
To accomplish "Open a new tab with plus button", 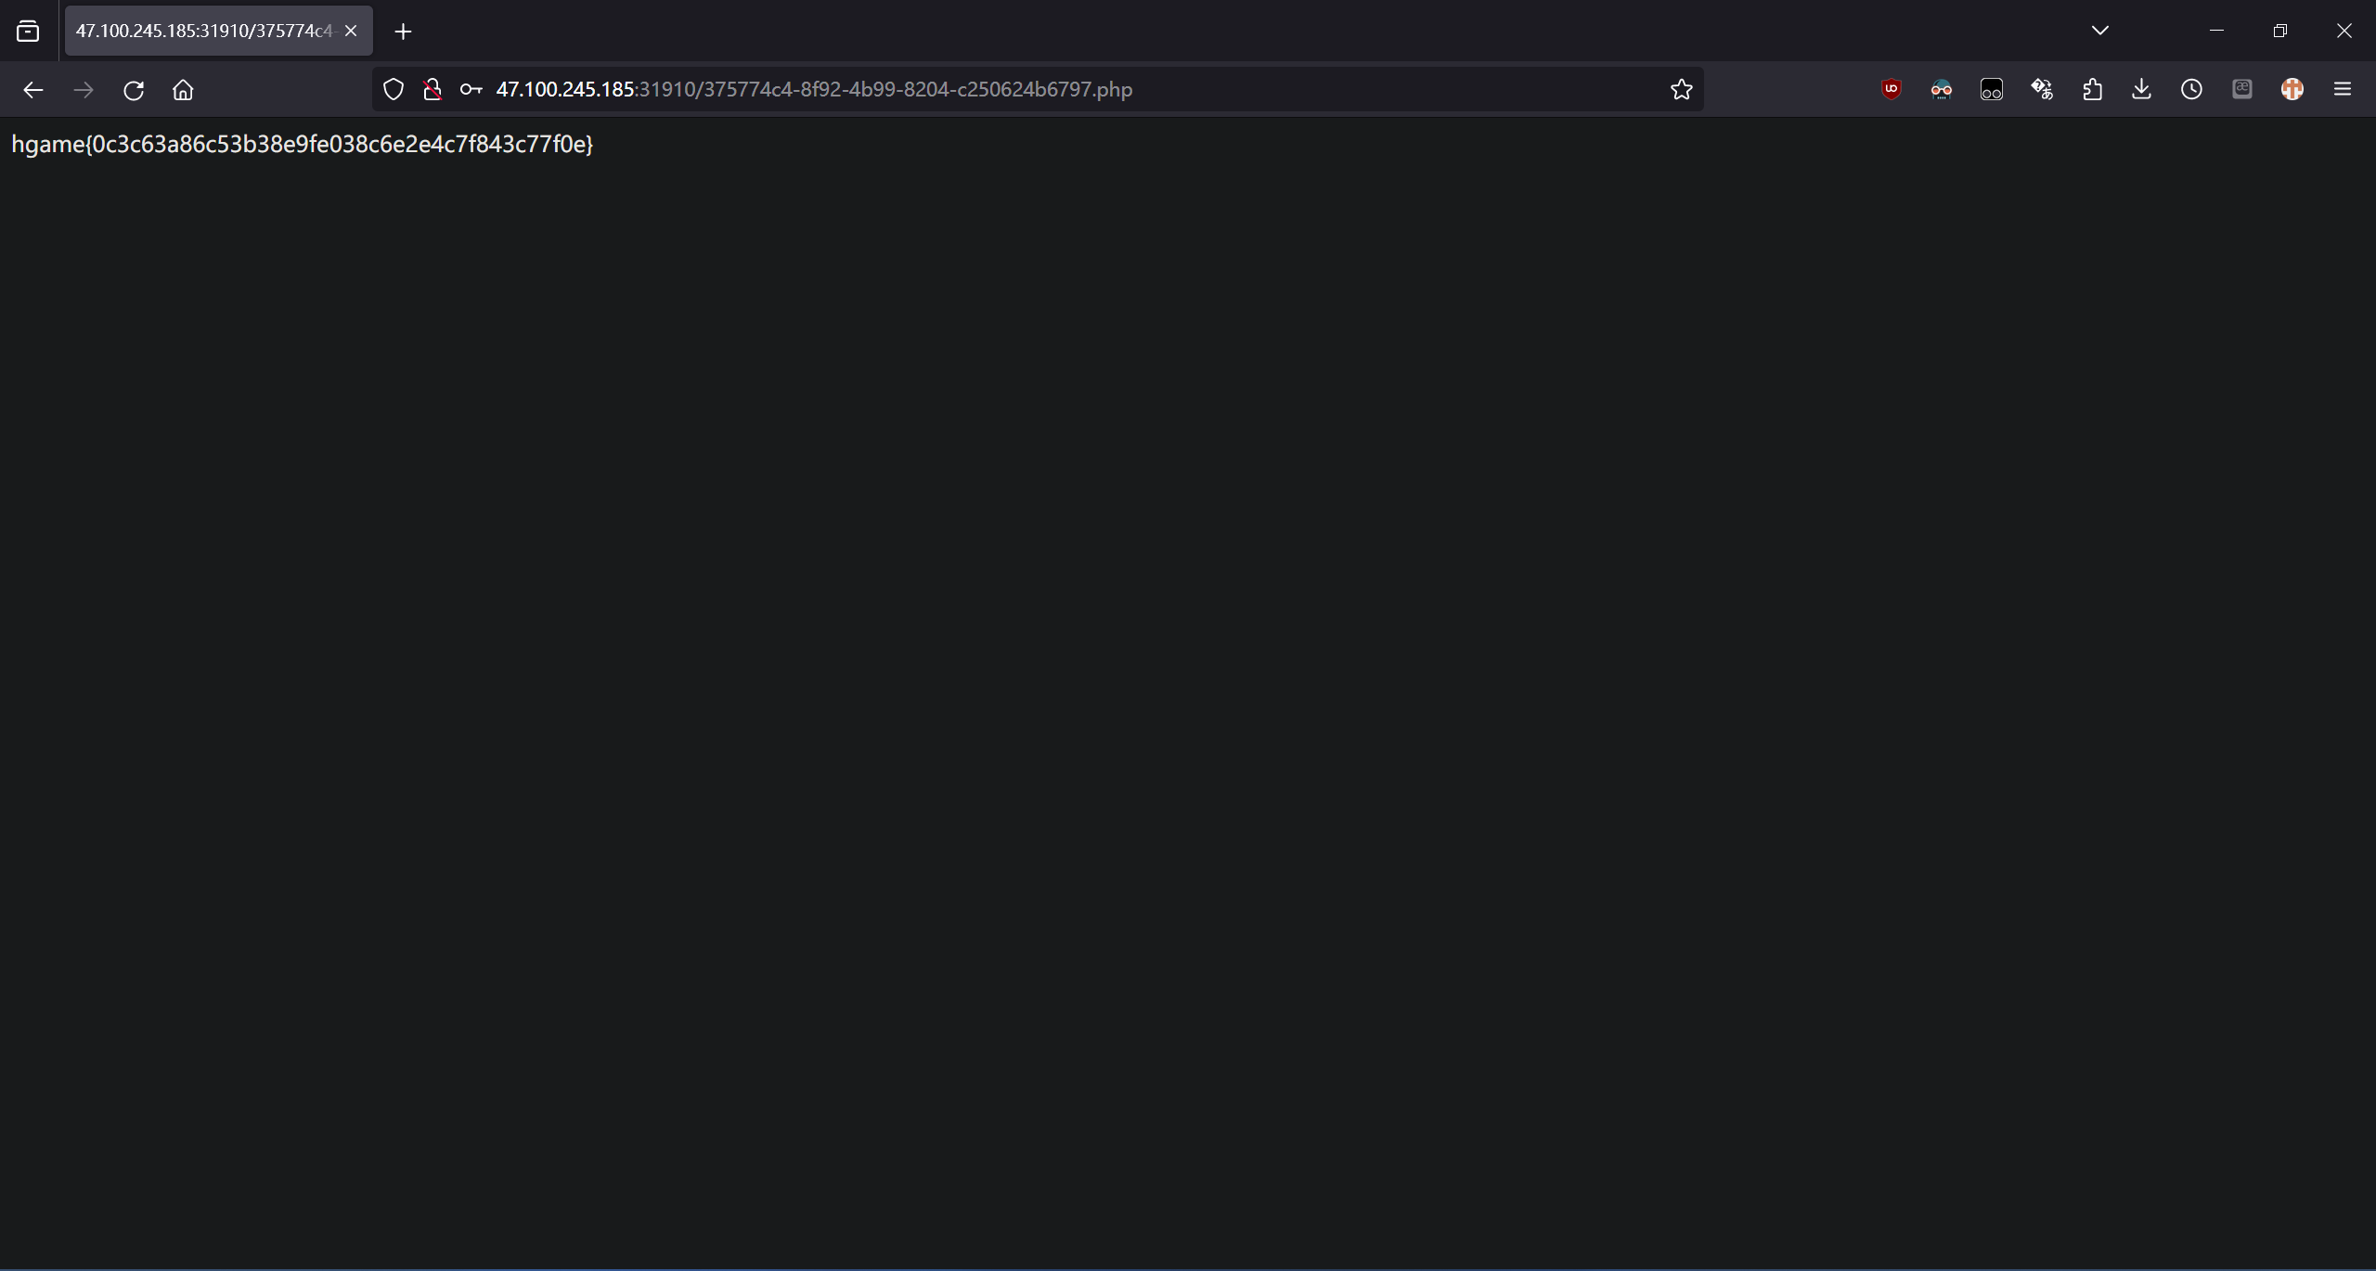I will tap(403, 32).
